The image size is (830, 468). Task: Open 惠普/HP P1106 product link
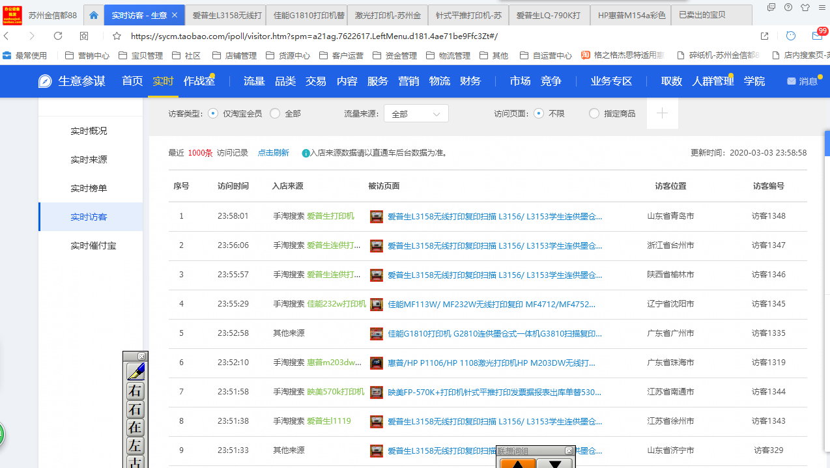(492, 363)
